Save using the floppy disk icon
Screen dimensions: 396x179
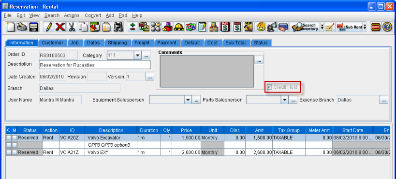tap(33, 27)
